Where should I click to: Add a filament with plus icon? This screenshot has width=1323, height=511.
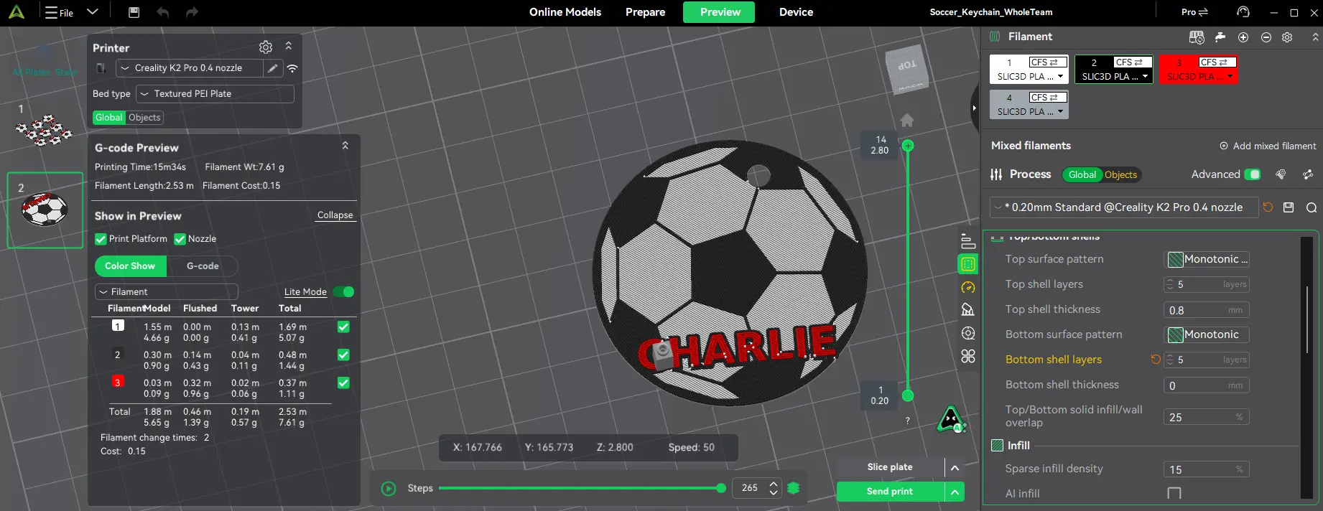coord(1243,37)
